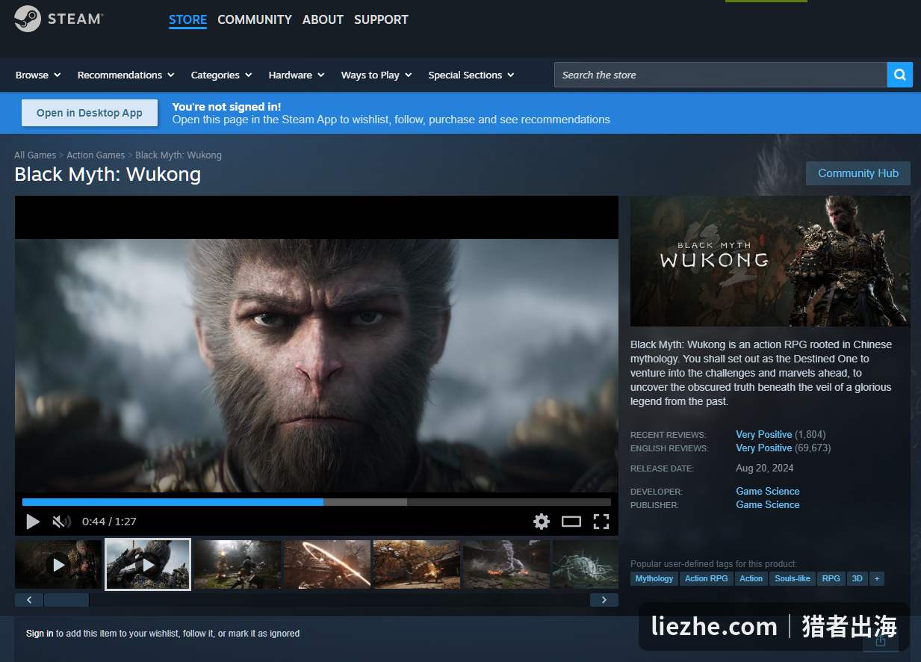Open recent reviews Very Positive link

tap(763, 434)
